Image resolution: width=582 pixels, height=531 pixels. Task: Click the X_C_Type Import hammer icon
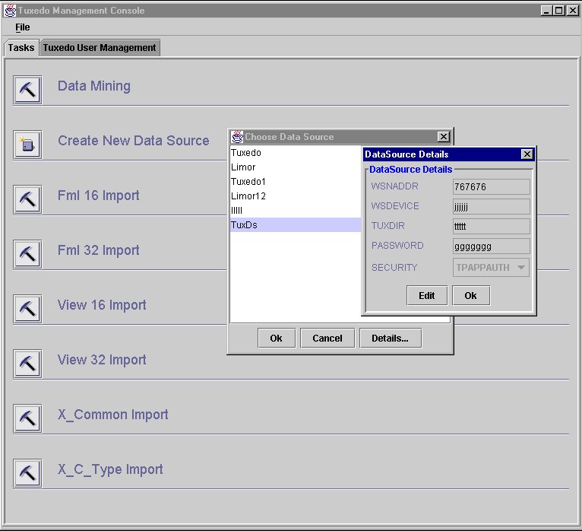coord(27,473)
